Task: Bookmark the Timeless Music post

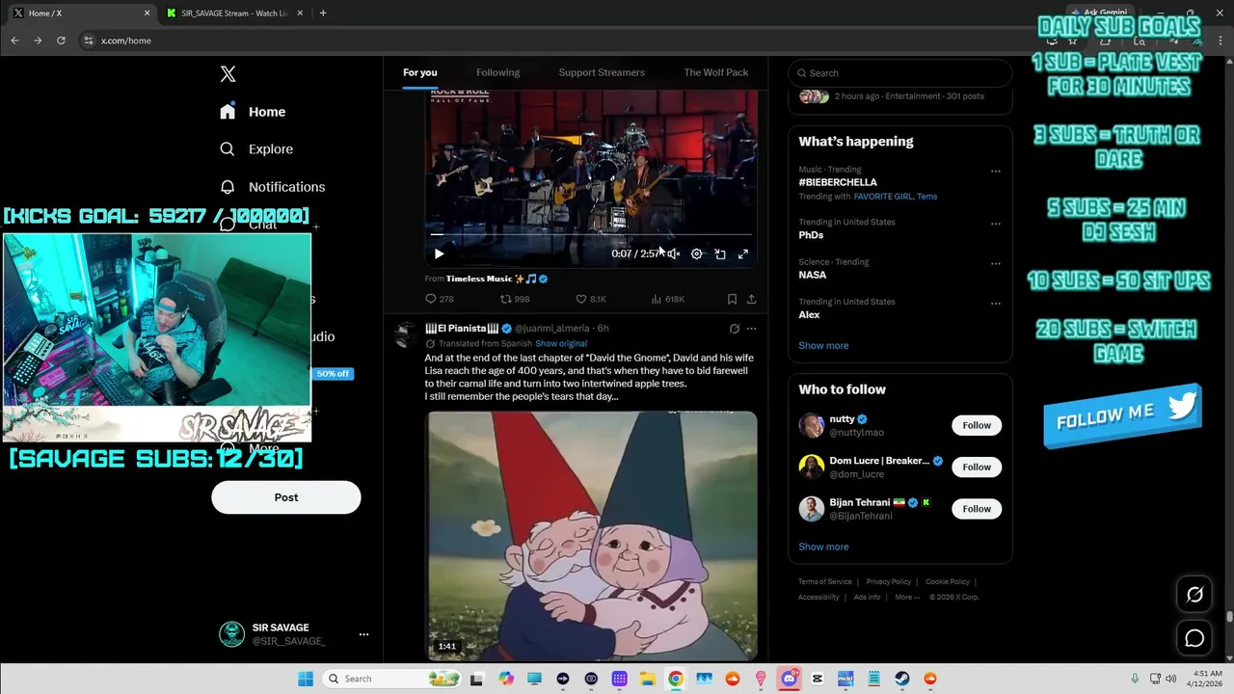Action: pyautogui.click(x=732, y=299)
